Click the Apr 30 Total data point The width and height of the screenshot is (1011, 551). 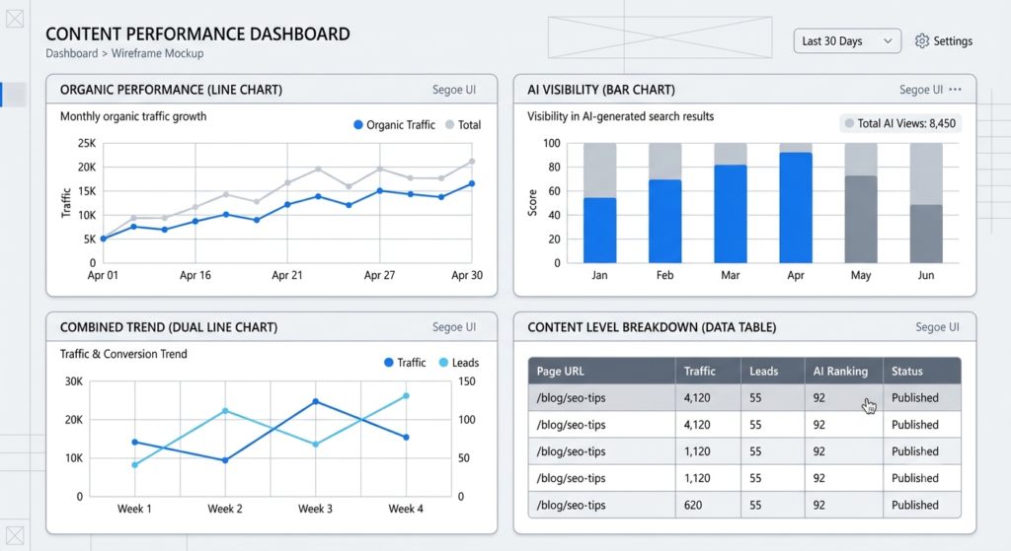coord(472,162)
